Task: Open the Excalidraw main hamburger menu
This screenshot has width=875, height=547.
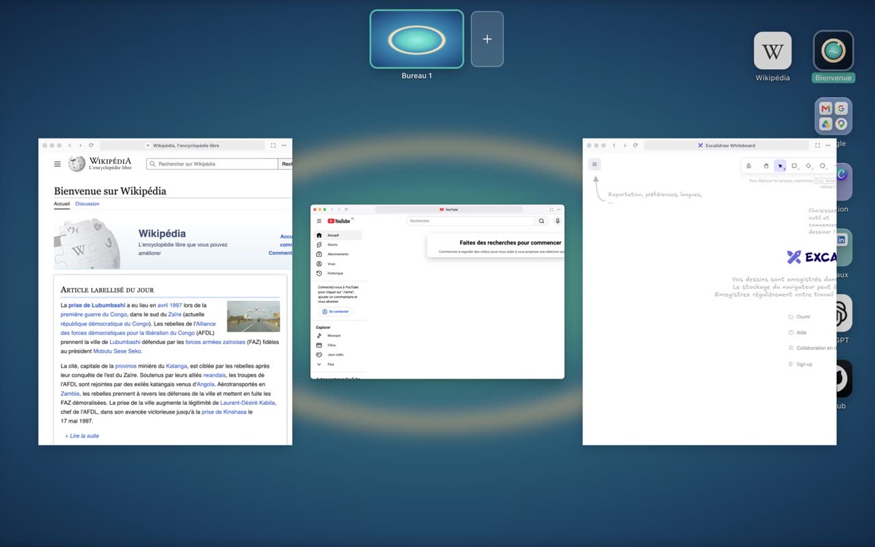Action: (x=595, y=164)
